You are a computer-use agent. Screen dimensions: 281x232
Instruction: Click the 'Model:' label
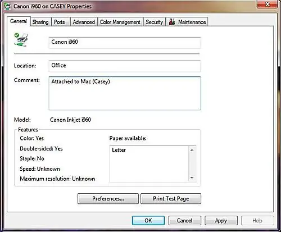click(x=22, y=120)
